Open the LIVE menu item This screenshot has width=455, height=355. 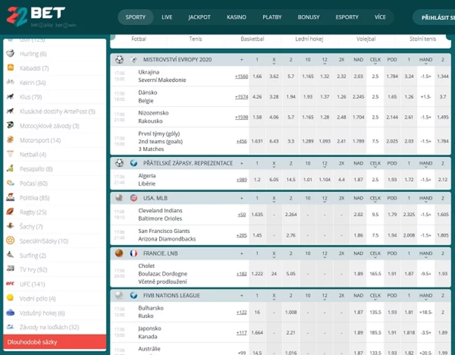[167, 17]
